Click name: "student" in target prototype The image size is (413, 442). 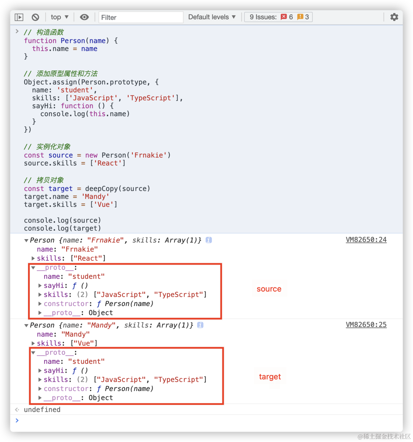tap(74, 361)
